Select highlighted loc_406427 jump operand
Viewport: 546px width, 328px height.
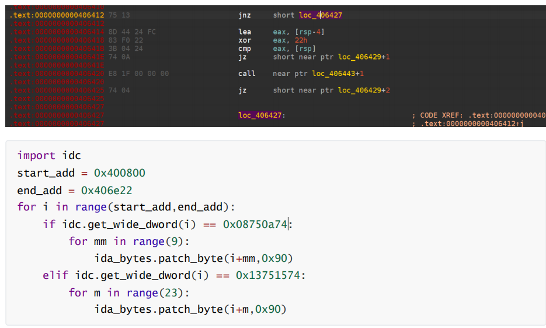(x=321, y=15)
